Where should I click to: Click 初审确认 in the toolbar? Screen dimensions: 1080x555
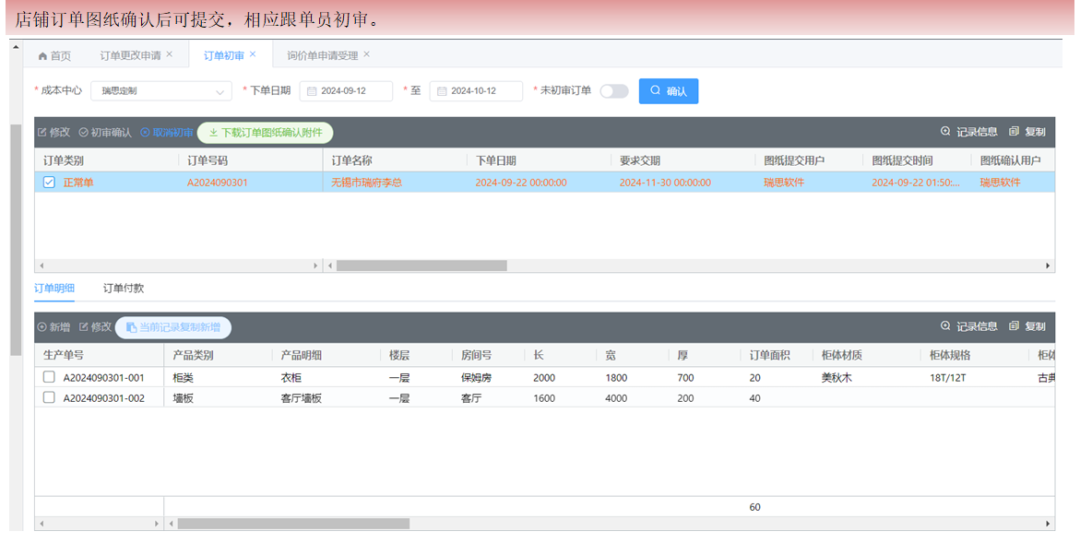(105, 132)
